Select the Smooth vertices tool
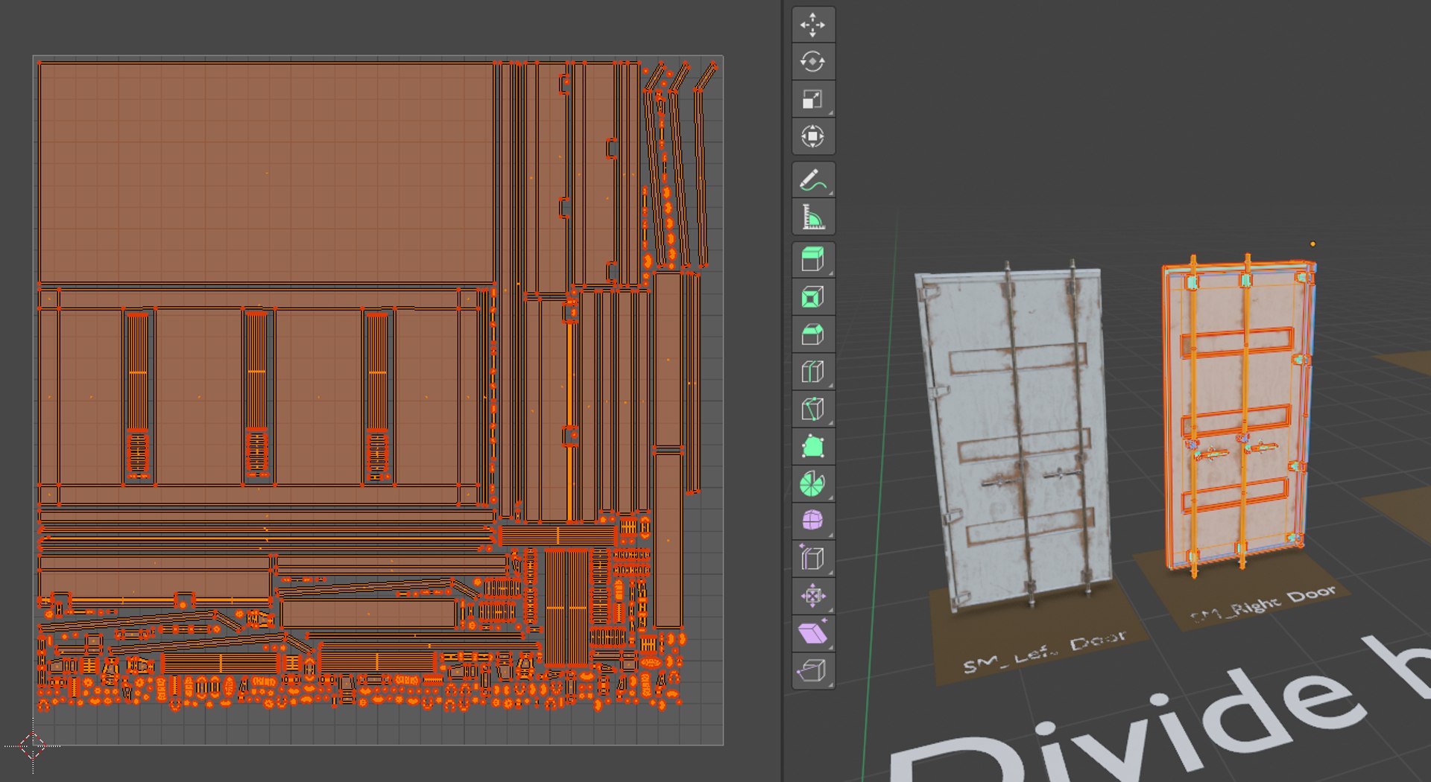Viewport: 1431px width, 782px height. click(x=812, y=521)
